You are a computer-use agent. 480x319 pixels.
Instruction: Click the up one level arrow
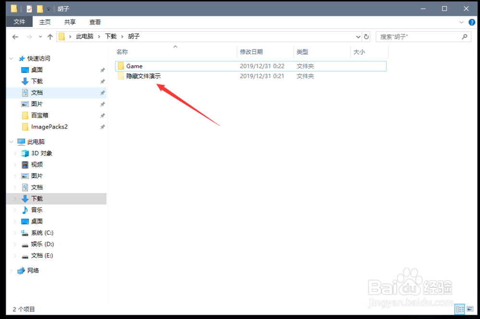(50, 36)
